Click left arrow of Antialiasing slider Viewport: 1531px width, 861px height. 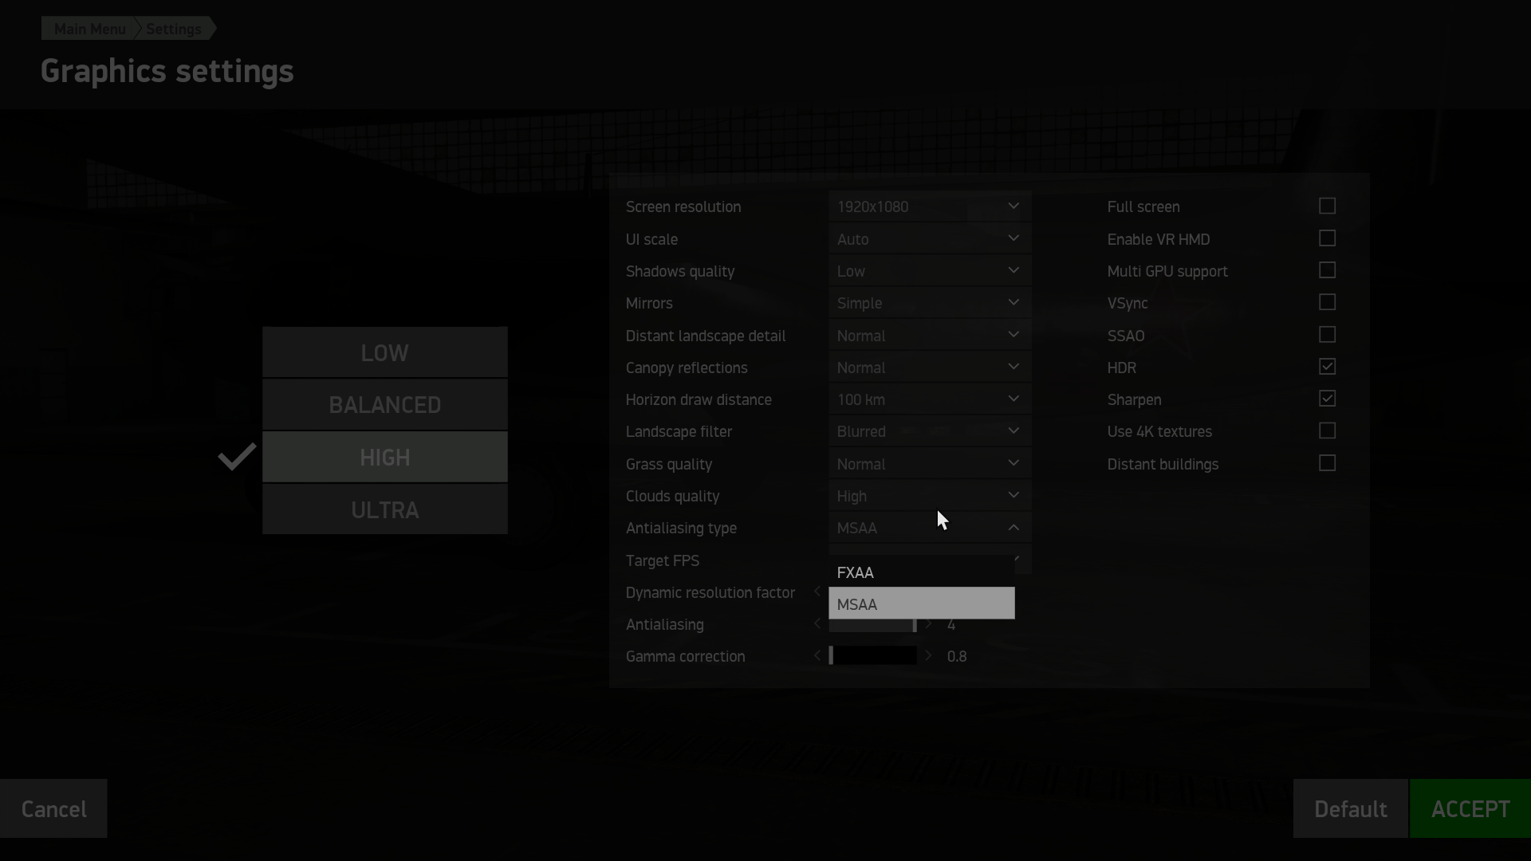tap(817, 624)
